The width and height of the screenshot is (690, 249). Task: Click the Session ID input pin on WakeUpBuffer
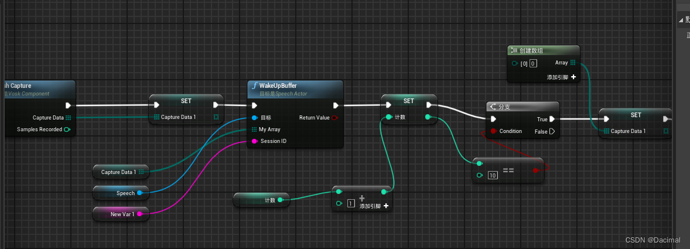coord(254,141)
